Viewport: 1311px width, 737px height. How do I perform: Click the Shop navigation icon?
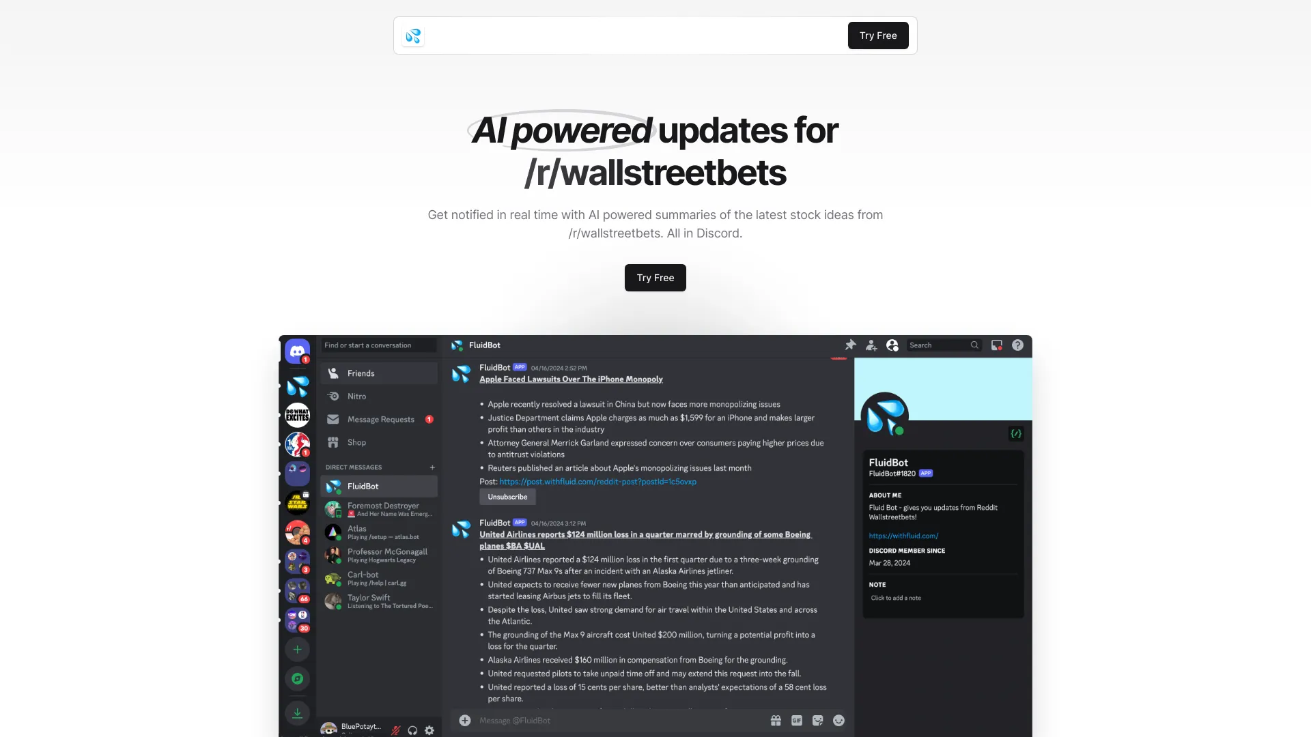point(333,442)
